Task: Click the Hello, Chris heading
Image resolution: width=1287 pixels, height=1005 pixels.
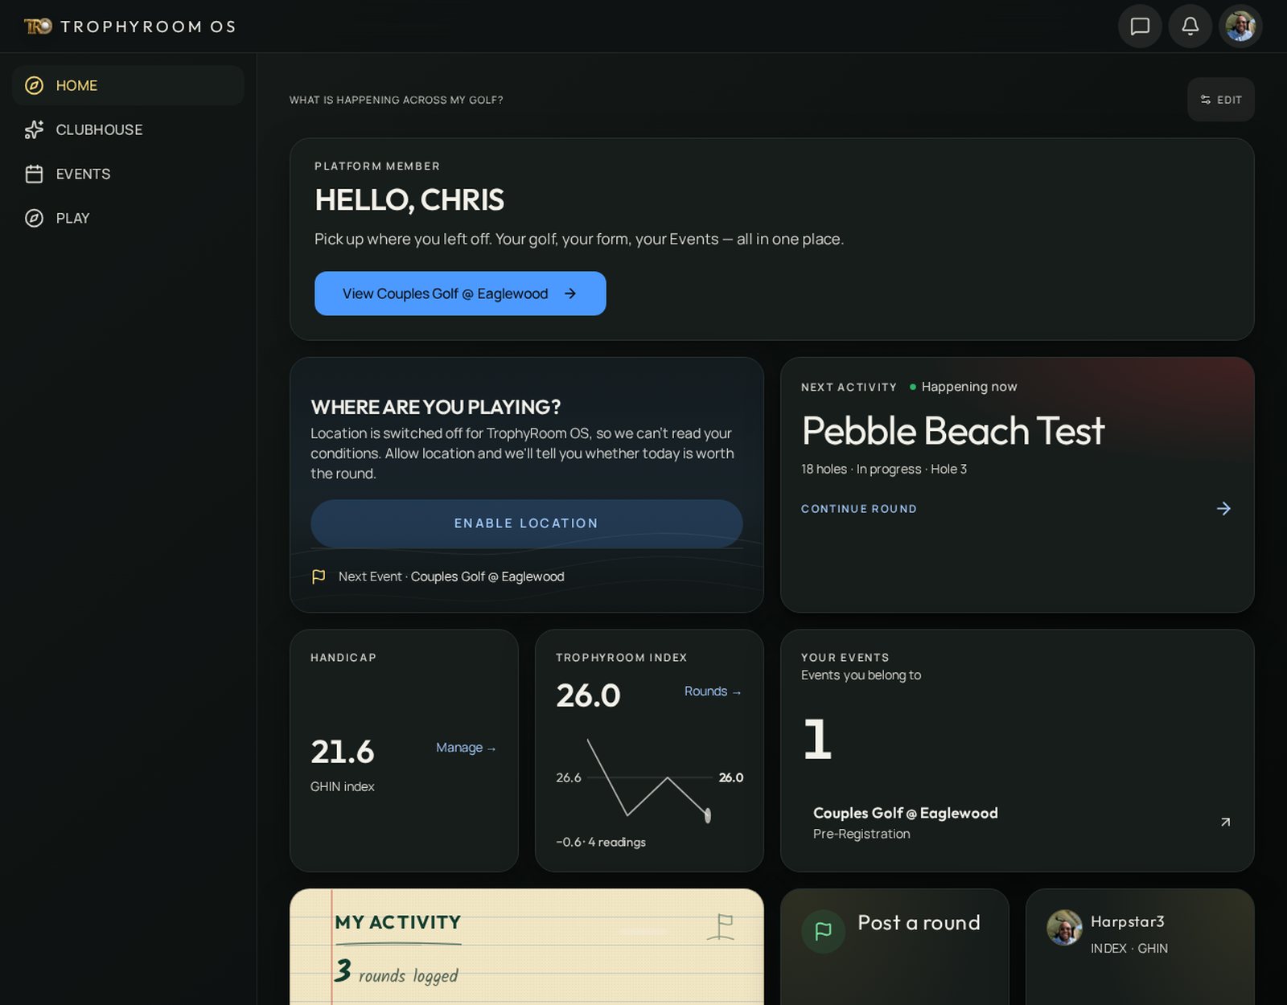Action: pyautogui.click(x=409, y=199)
